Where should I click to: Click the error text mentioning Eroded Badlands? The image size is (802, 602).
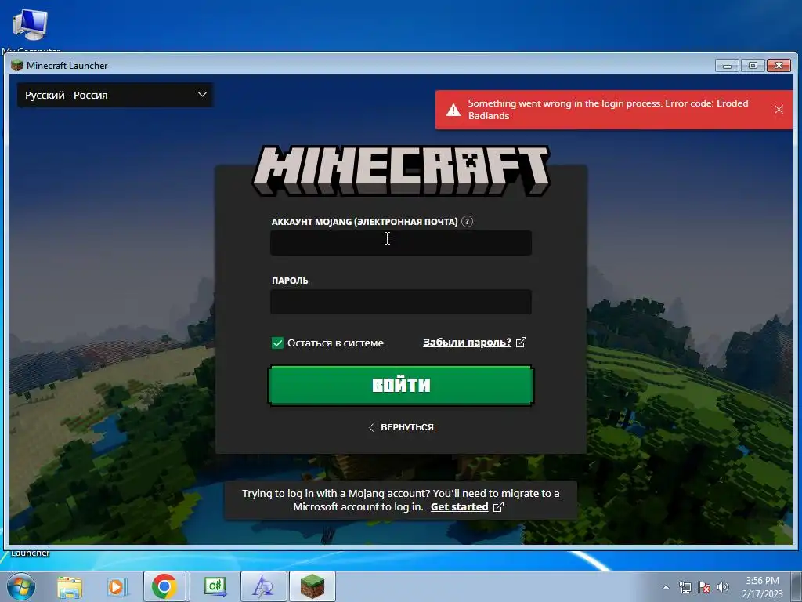pos(608,110)
